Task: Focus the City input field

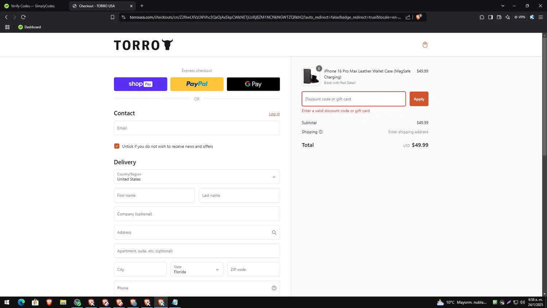Action: click(140, 269)
